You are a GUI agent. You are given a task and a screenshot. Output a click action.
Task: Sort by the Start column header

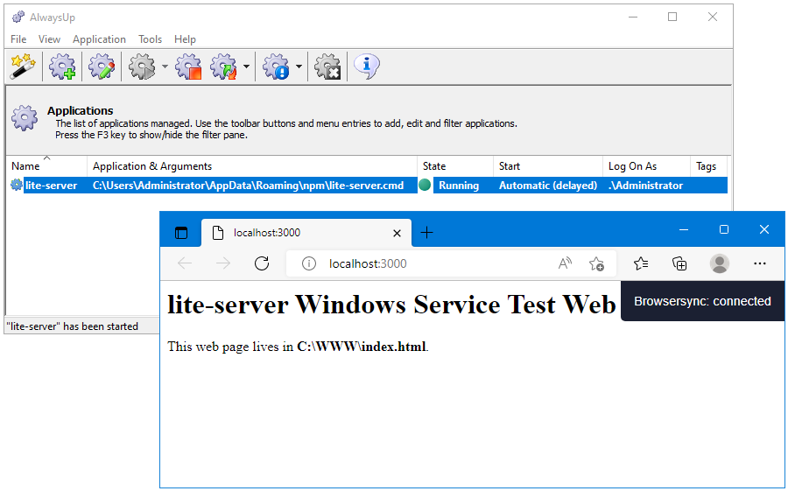(x=548, y=166)
